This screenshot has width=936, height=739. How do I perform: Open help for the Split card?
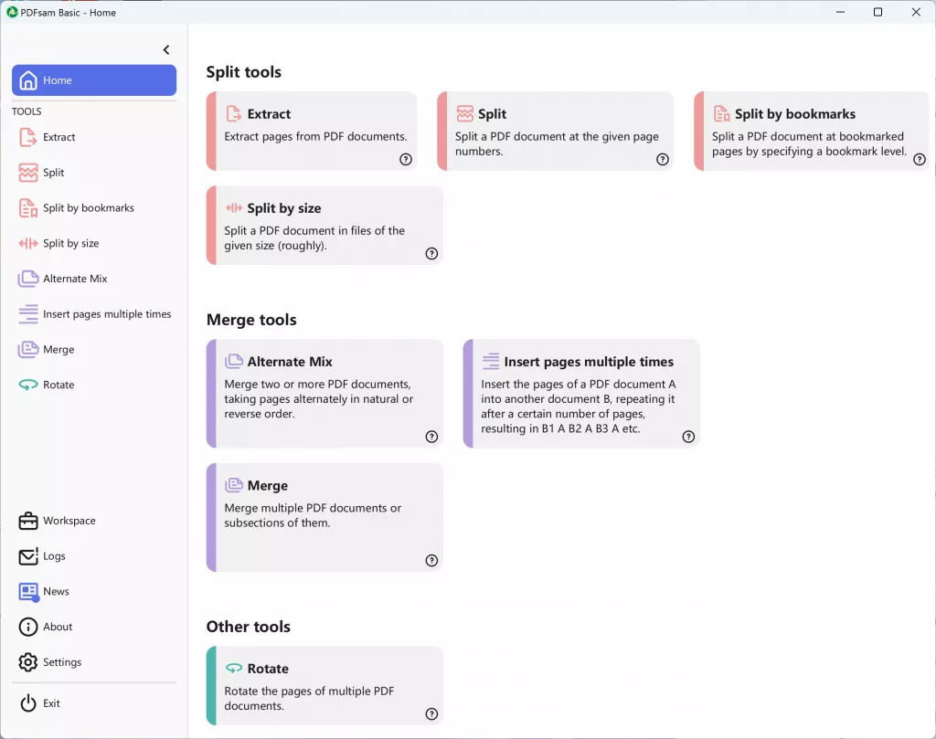663,159
